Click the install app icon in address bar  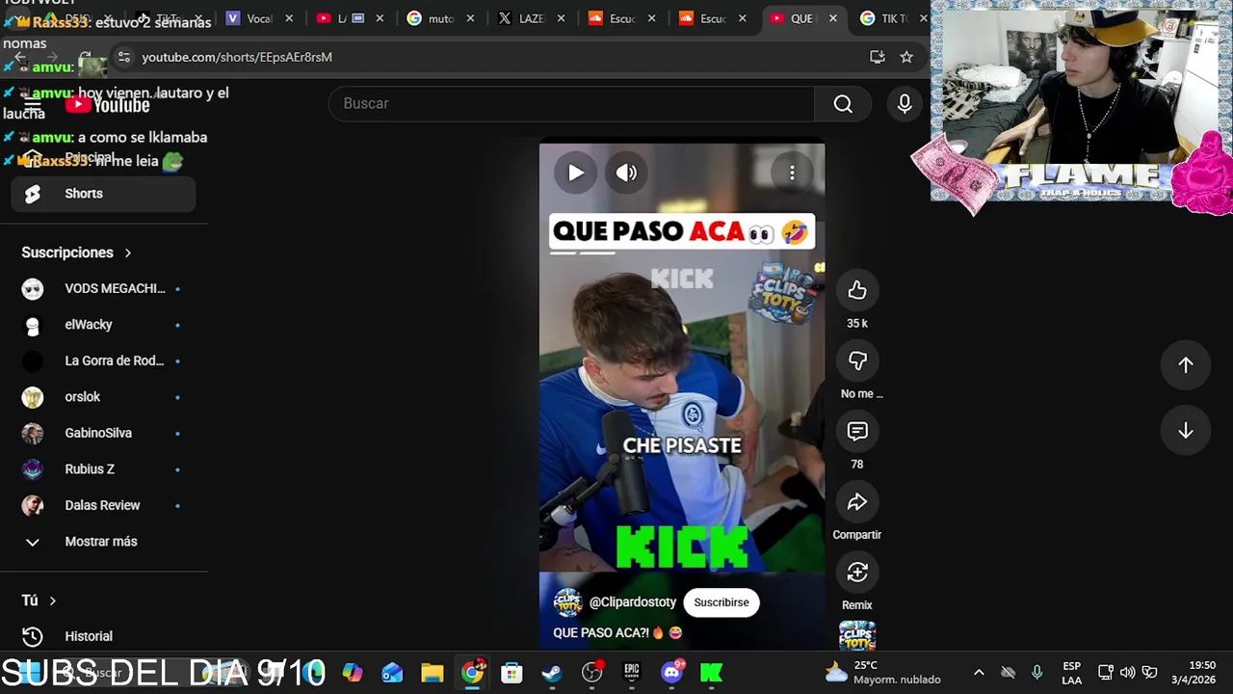[x=877, y=57]
